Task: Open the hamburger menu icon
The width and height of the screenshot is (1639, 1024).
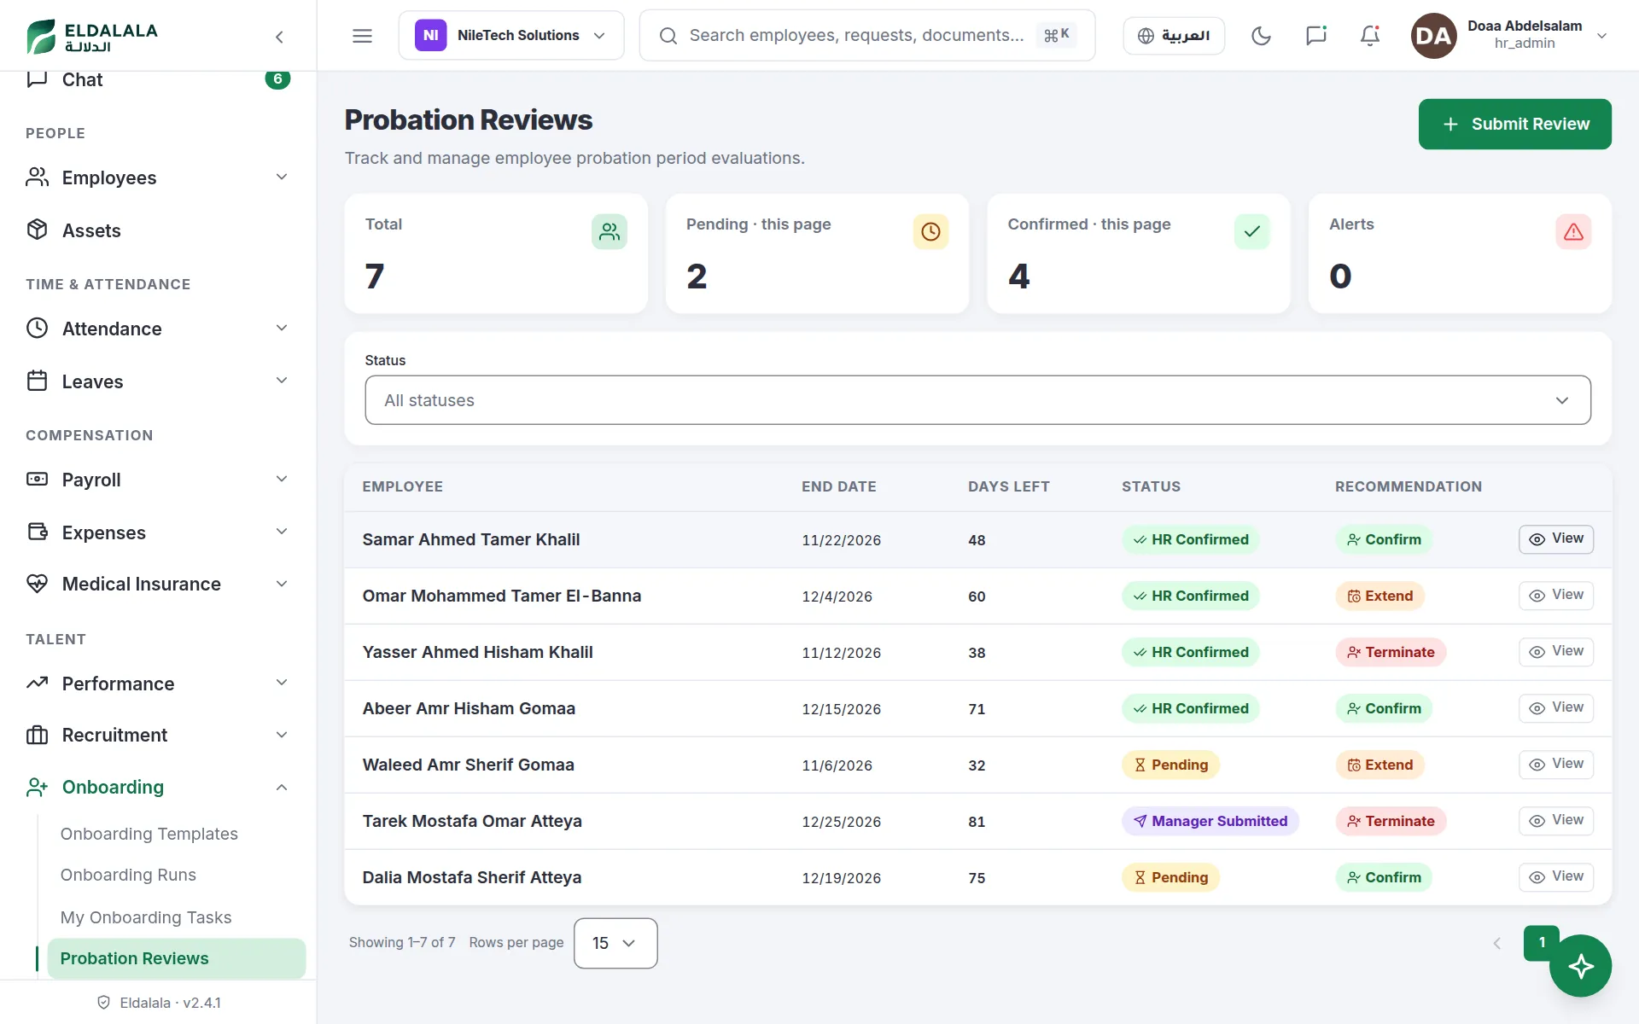Action: [362, 36]
